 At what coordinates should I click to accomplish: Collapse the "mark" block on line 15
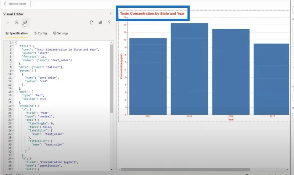coord(13,92)
